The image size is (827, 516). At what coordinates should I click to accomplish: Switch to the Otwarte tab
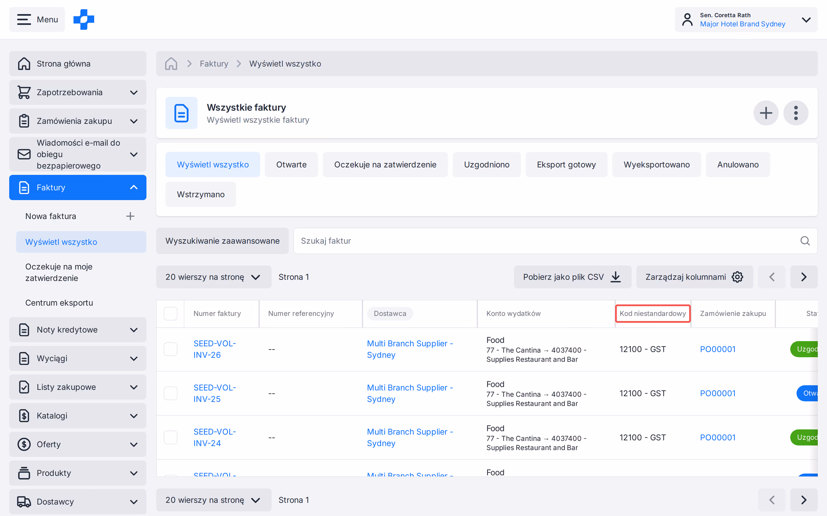coord(291,164)
